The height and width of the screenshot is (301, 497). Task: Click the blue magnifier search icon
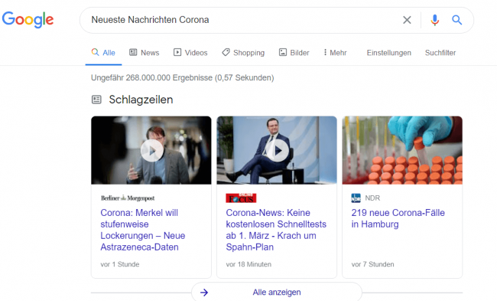pyautogui.click(x=456, y=20)
